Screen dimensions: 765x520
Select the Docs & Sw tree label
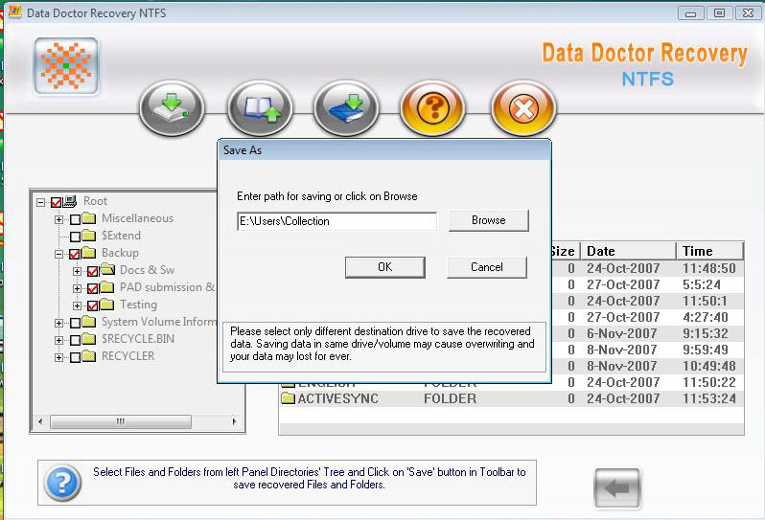click(x=147, y=269)
